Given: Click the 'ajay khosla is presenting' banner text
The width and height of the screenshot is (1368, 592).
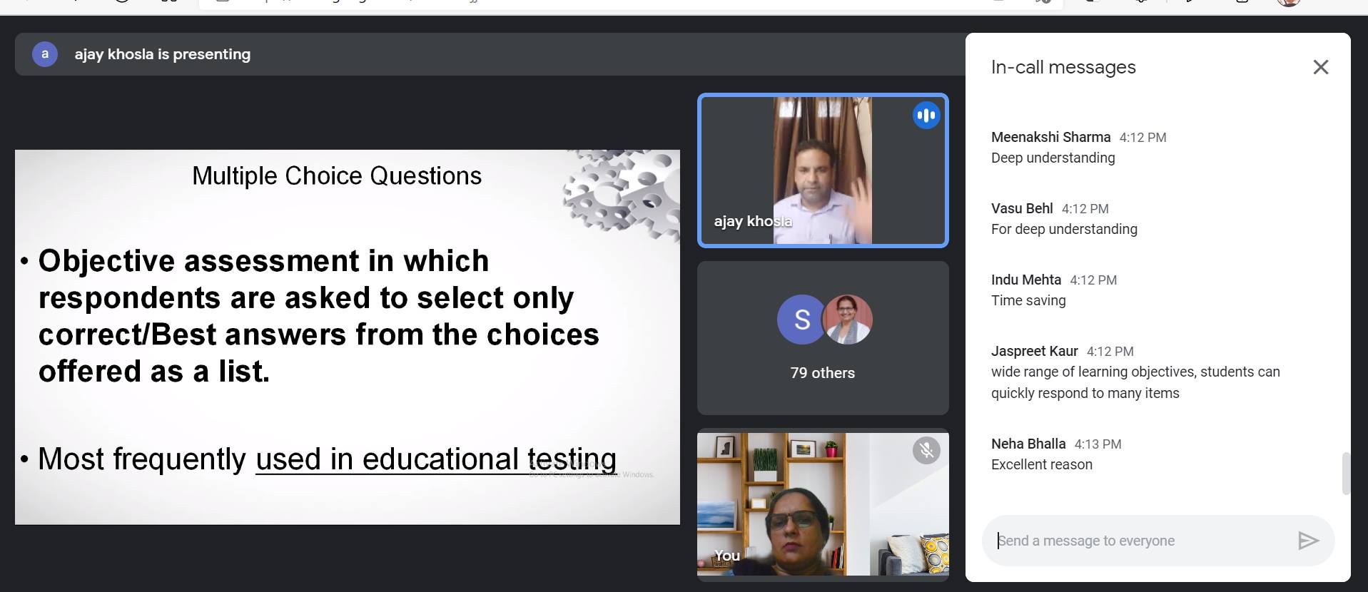Looking at the screenshot, I should click(163, 54).
